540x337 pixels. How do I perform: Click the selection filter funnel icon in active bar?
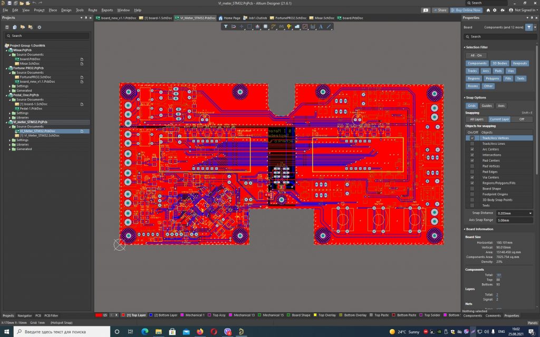[226, 26]
